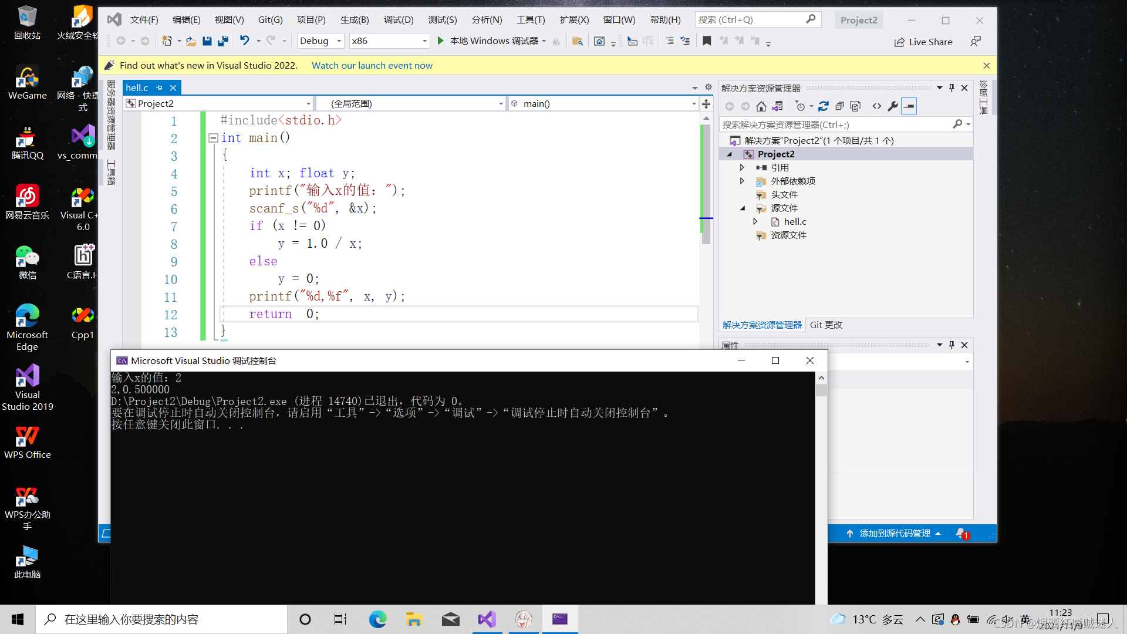Viewport: 1127px width, 634px height.
Task: Click Collapse All icon in Solution Explorer
Action: coord(839,106)
